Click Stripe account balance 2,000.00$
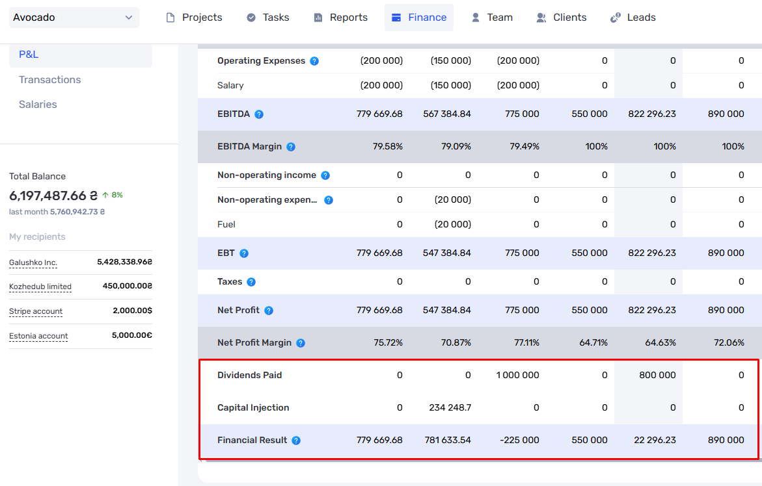 coord(132,311)
